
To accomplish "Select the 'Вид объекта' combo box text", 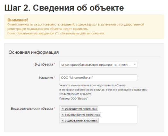I will click(96, 65).
